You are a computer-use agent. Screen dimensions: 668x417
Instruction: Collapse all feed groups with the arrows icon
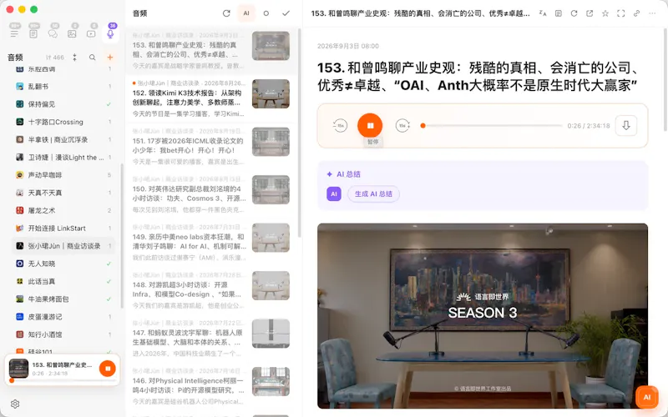74,57
